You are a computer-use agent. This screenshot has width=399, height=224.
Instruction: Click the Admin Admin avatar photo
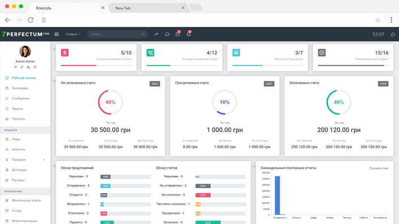click(x=25, y=52)
